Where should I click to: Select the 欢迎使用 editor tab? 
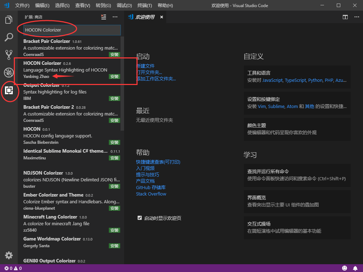(x=145, y=17)
